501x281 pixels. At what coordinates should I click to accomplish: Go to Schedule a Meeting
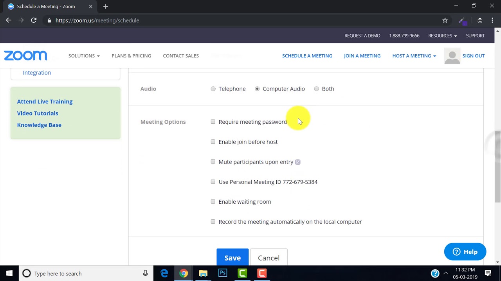tap(307, 56)
